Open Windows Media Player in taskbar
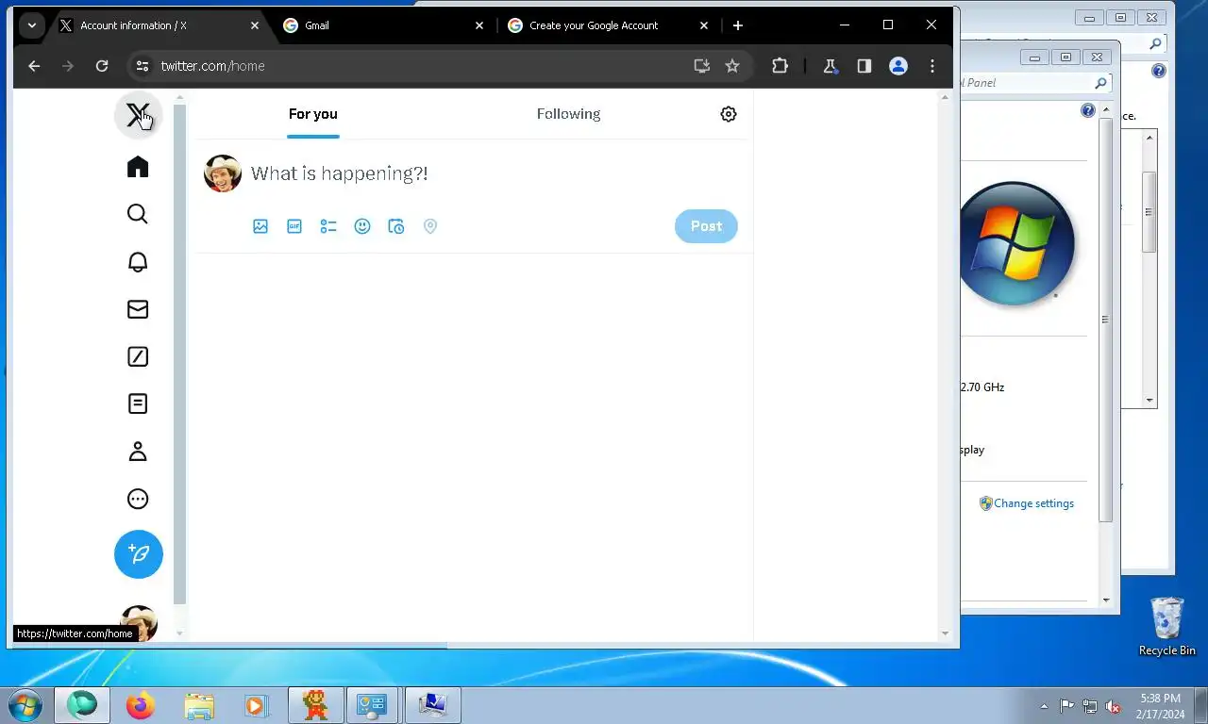 tap(256, 705)
